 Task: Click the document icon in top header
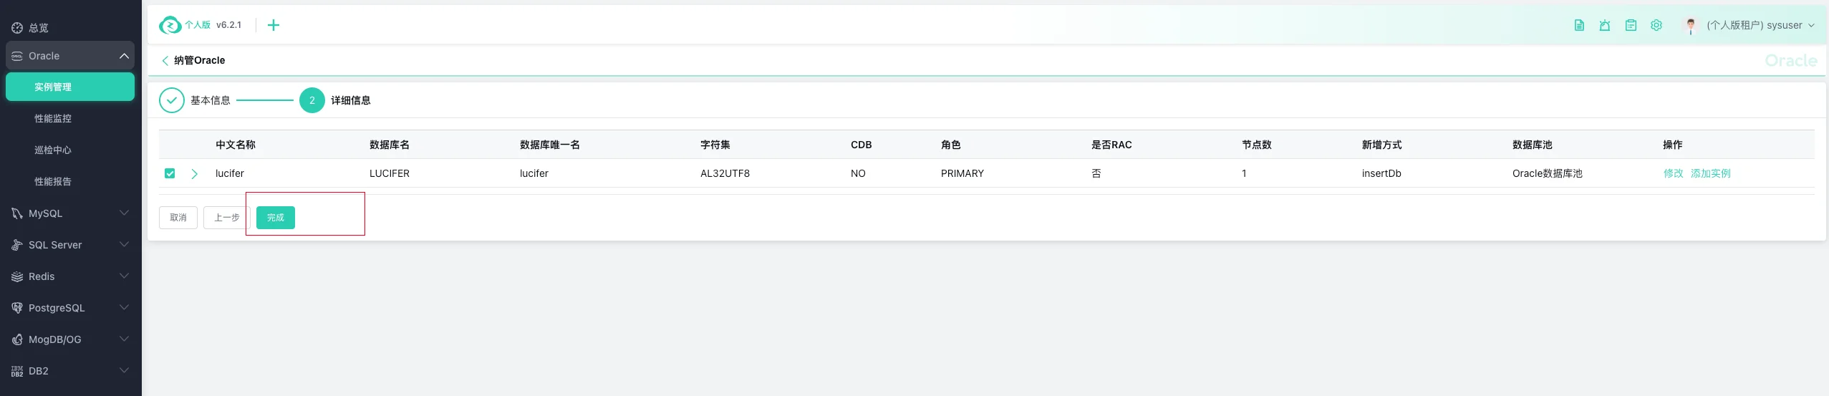coord(1579,25)
